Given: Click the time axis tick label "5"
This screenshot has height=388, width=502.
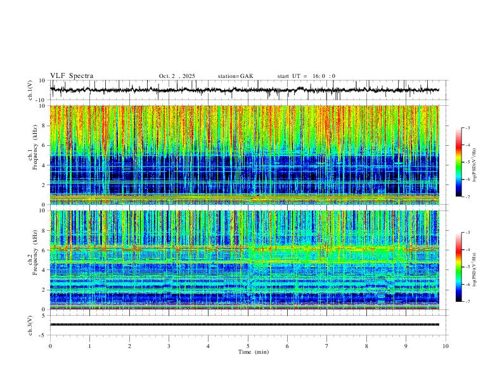Looking at the screenshot, I should pos(248,346).
